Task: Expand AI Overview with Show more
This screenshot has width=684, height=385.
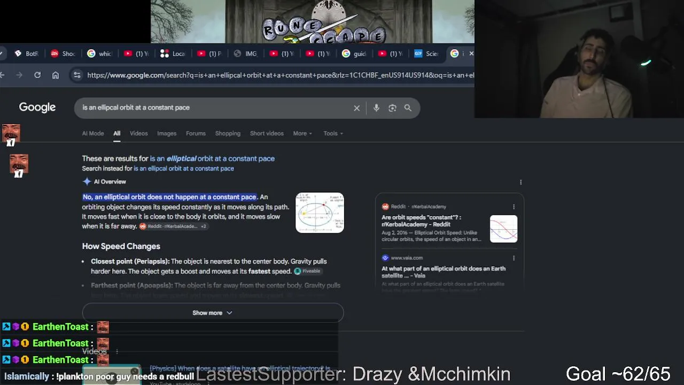Action: [213, 313]
